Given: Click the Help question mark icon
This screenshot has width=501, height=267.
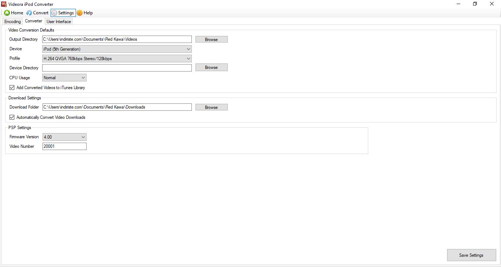Looking at the screenshot, I should click(x=80, y=13).
